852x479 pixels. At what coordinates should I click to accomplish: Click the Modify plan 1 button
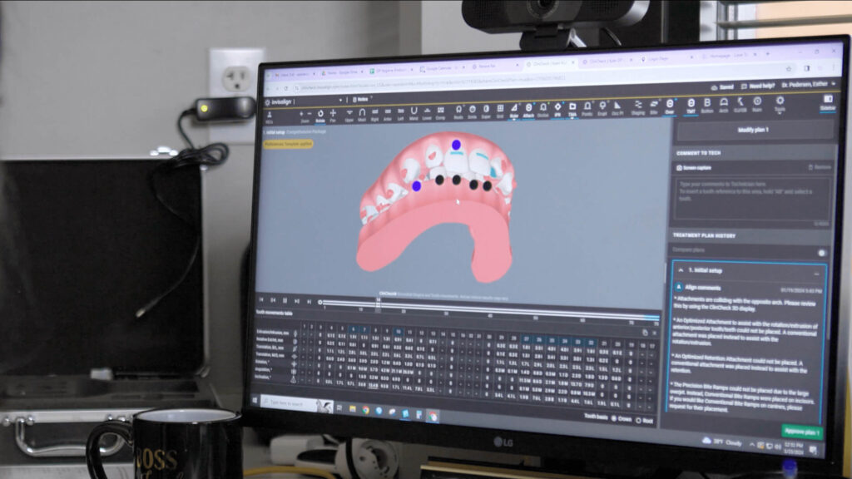[753, 129]
